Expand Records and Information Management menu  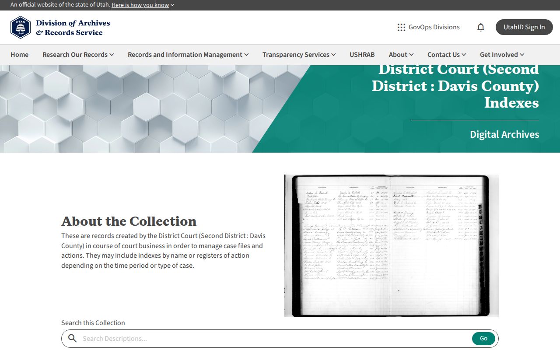tap(188, 55)
